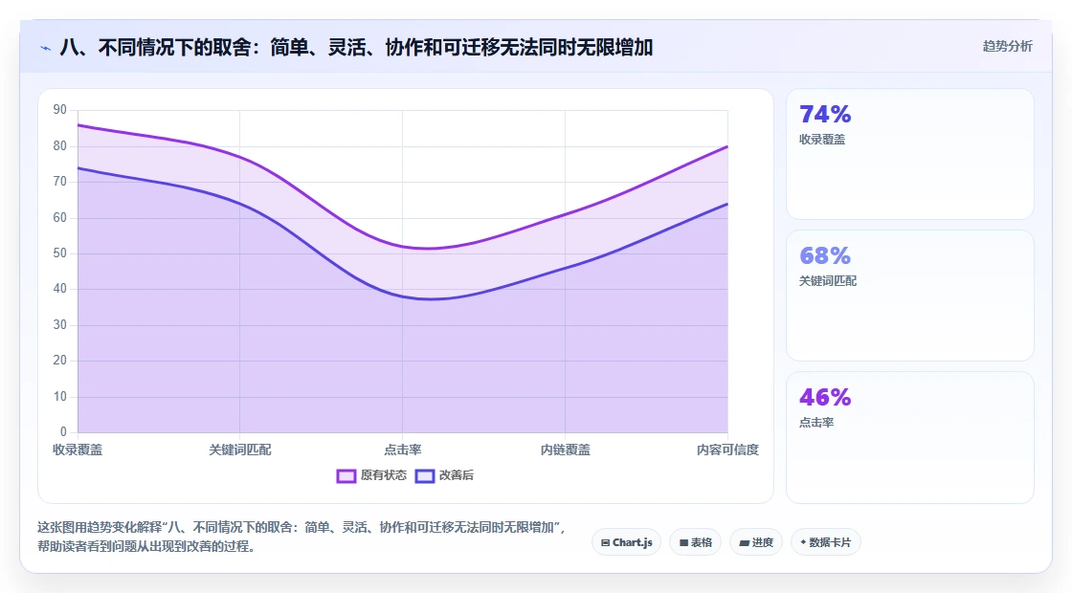Toggle the 原有状态 legend swatch
Viewport: 1072px width, 593px height.
click(346, 476)
